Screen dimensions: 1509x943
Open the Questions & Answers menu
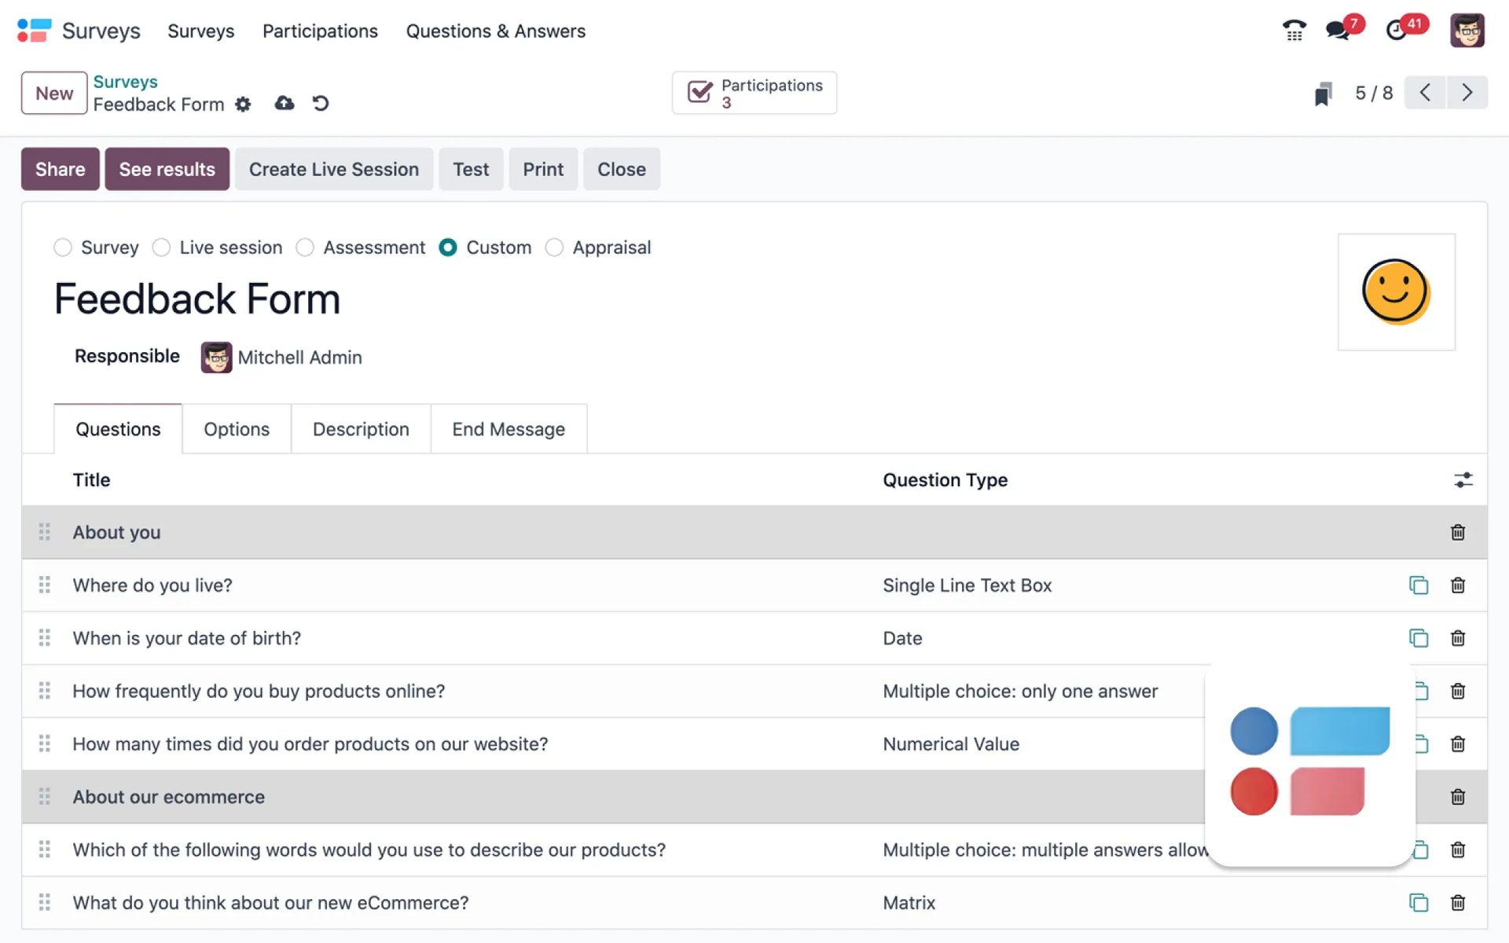[x=495, y=31]
